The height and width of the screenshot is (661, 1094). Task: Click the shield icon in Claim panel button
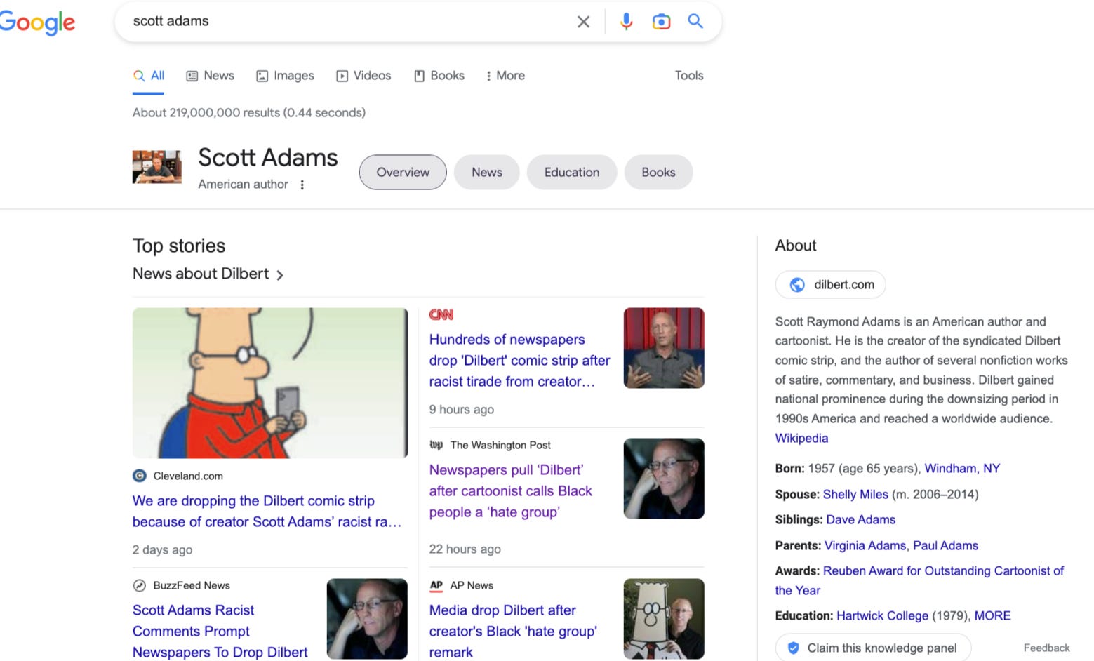793,648
